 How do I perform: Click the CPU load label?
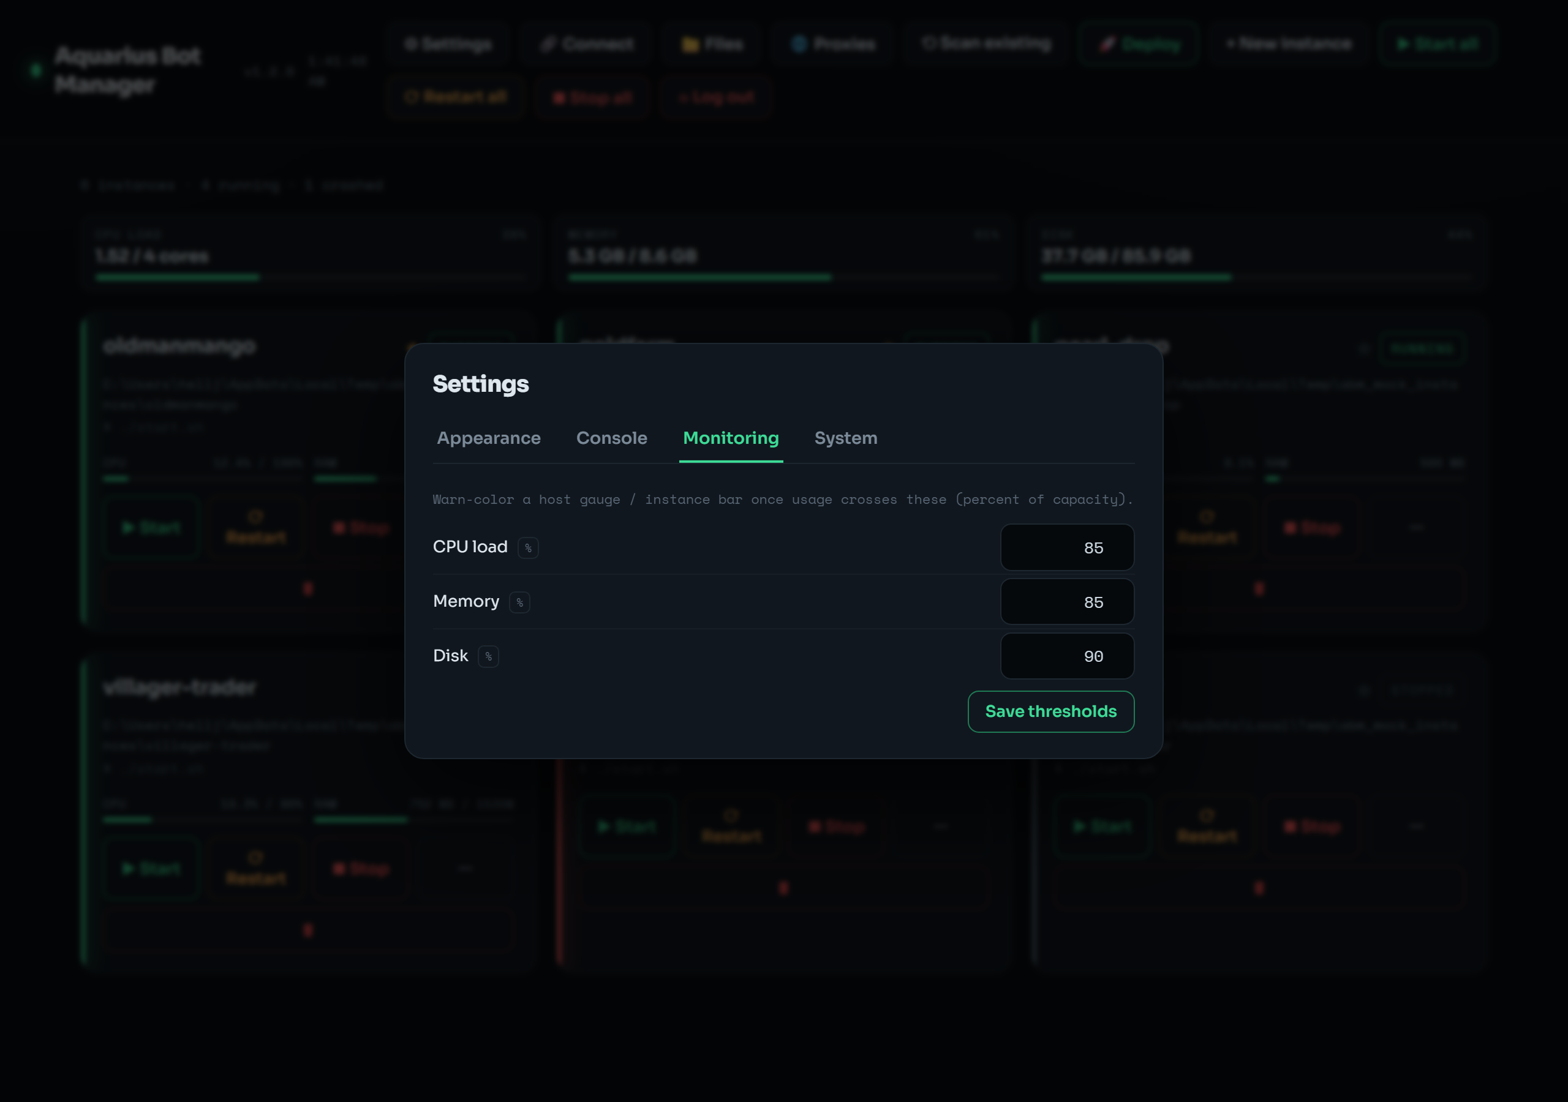(x=470, y=547)
